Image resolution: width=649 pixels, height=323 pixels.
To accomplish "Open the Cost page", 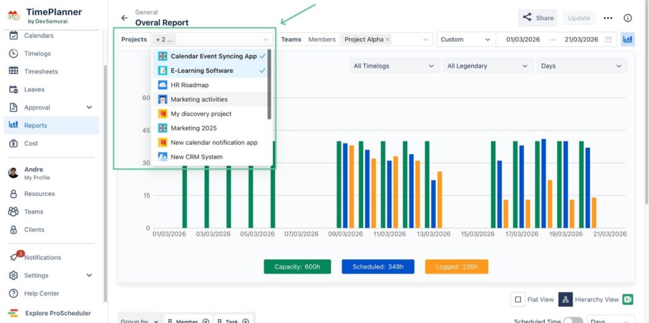I will tap(30, 143).
